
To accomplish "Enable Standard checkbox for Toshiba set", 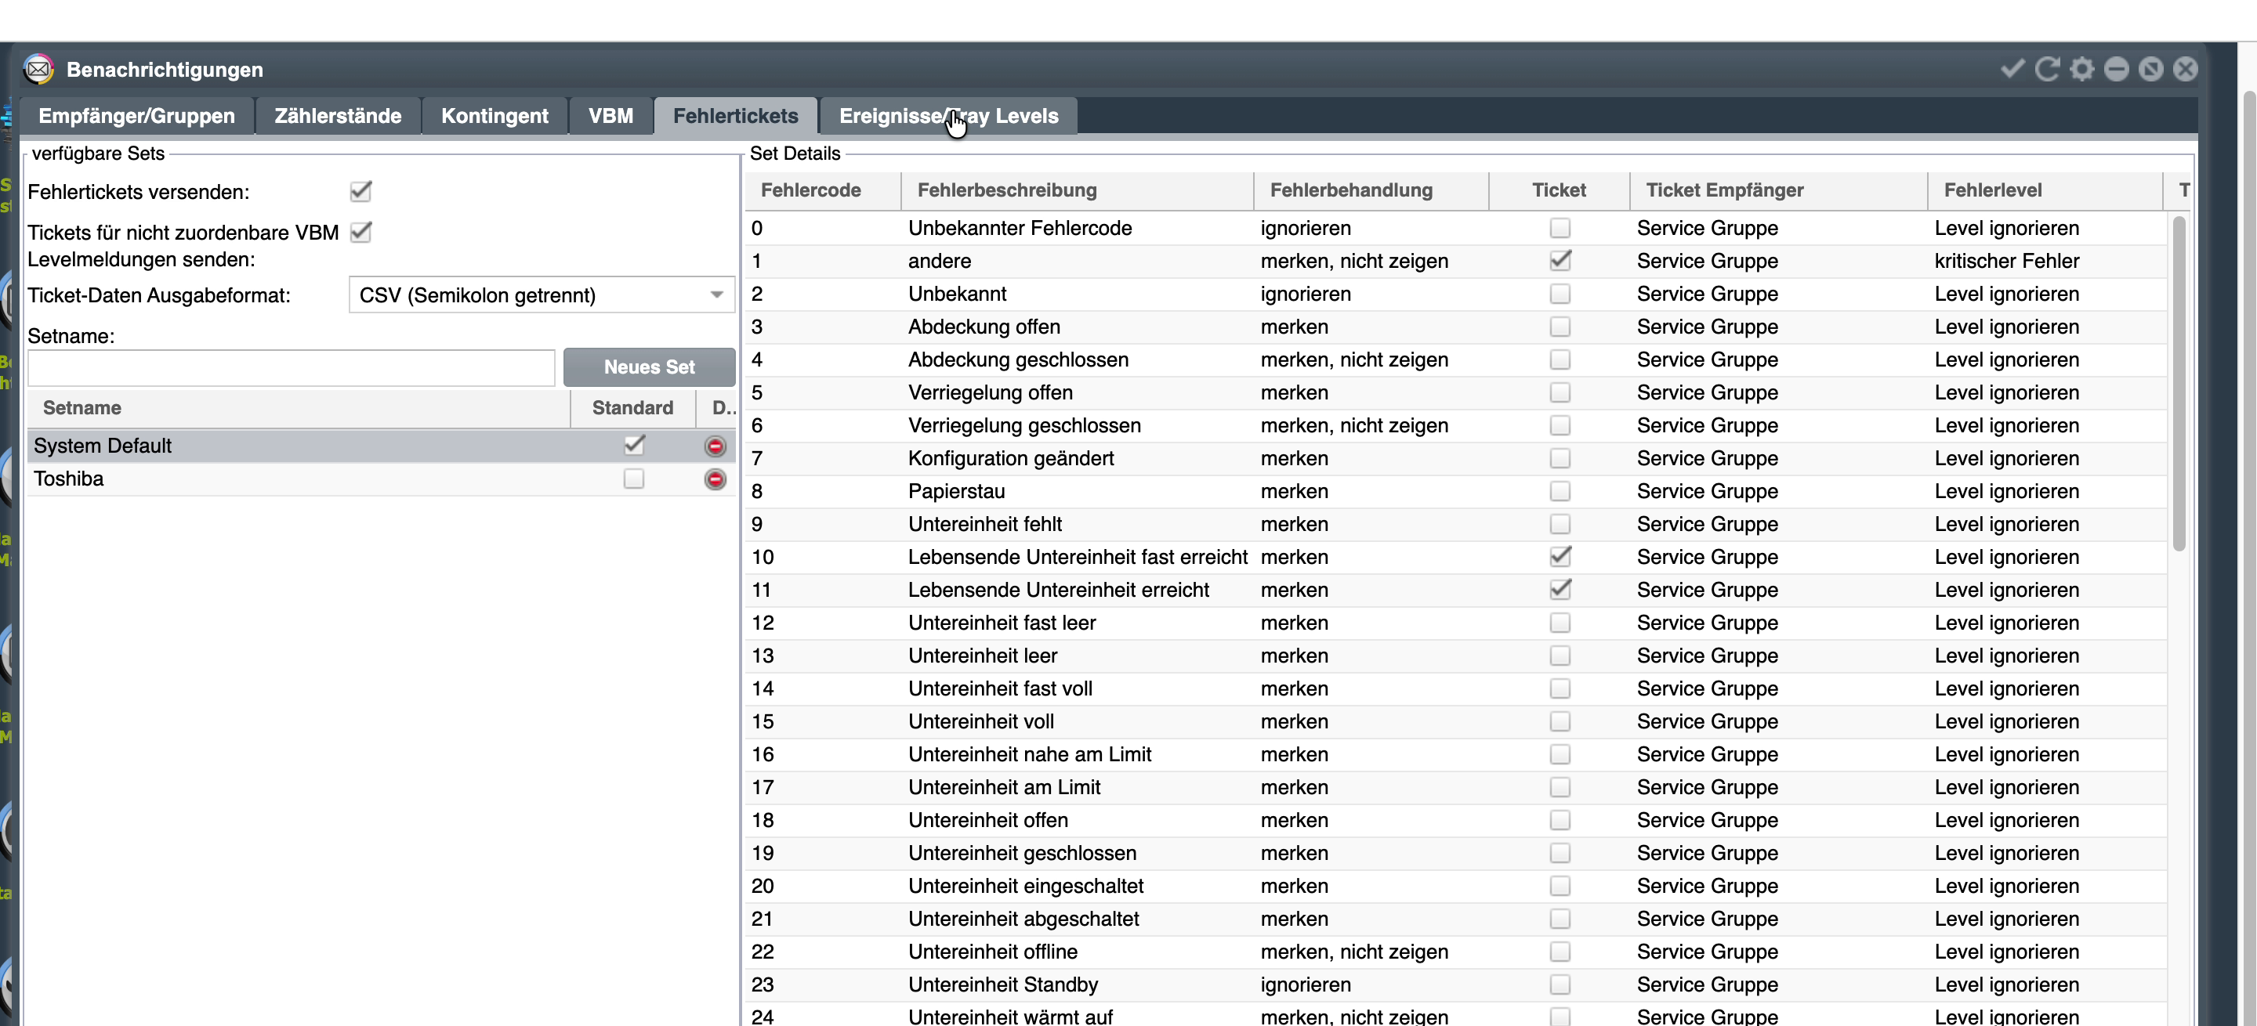I will pyautogui.click(x=633, y=479).
